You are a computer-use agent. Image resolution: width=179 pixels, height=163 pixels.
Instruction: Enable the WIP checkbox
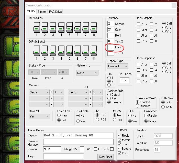95,149
